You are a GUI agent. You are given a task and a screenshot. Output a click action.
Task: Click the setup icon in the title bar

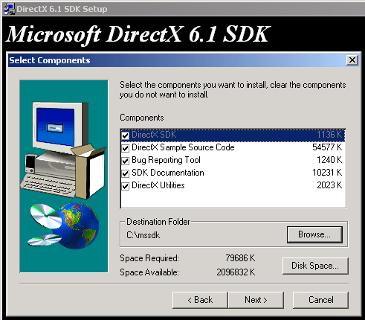tap(9, 9)
